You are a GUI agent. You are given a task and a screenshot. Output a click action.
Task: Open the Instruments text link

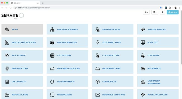pyautogui.click(x=154, y=68)
